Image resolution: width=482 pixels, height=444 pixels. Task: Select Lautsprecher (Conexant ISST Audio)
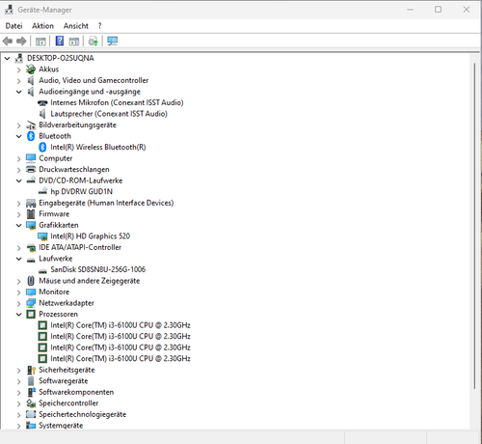109,114
